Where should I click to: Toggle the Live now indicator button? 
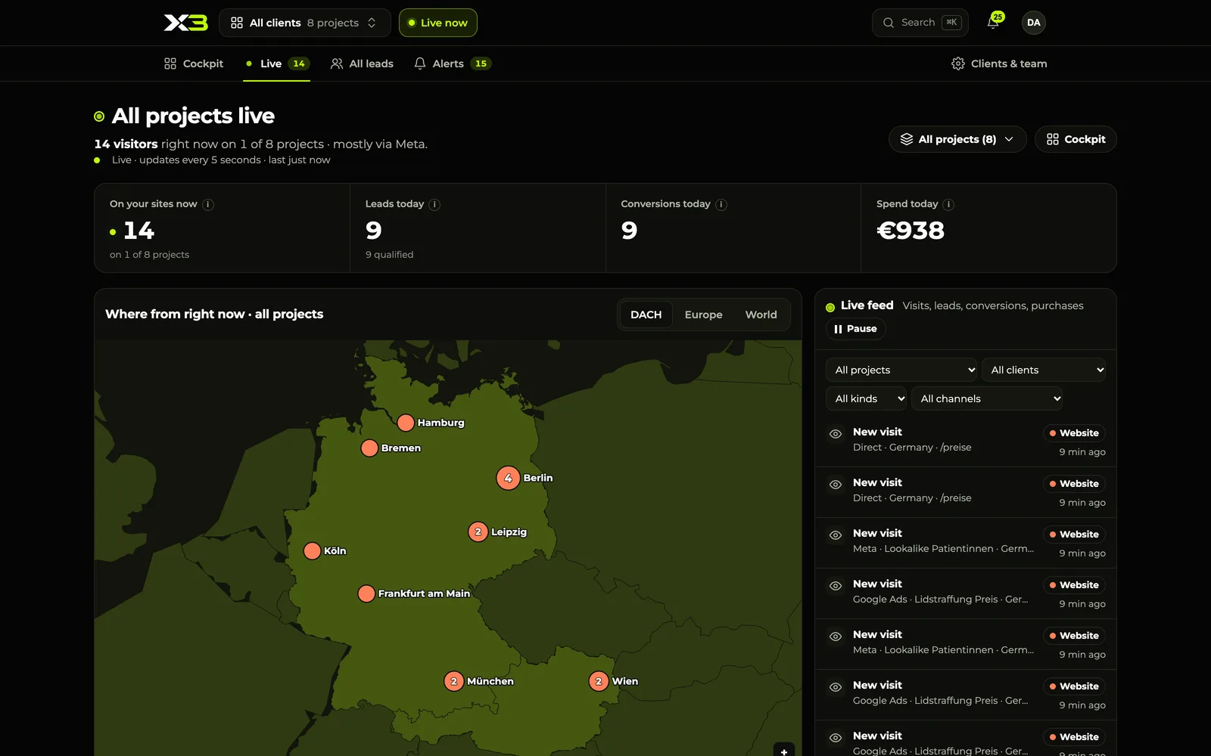point(437,23)
